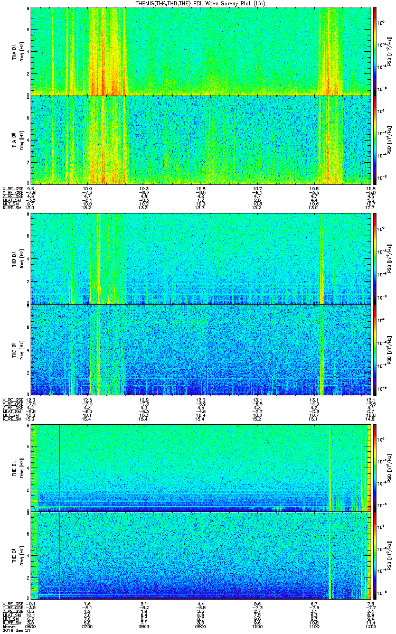Click the THD B⊥ PSD color bar
Image resolution: width=396 pixels, height=634 pixels.
pyautogui.click(x=375, y=259)
